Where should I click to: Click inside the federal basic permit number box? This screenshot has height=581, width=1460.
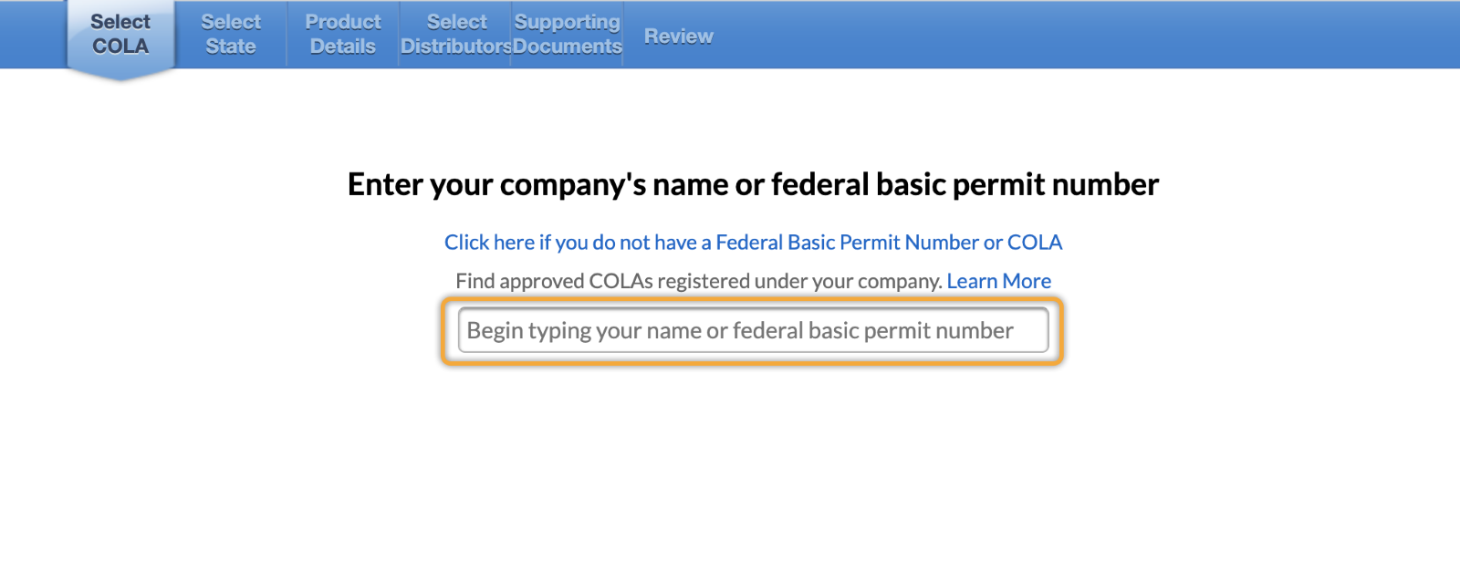750,330
